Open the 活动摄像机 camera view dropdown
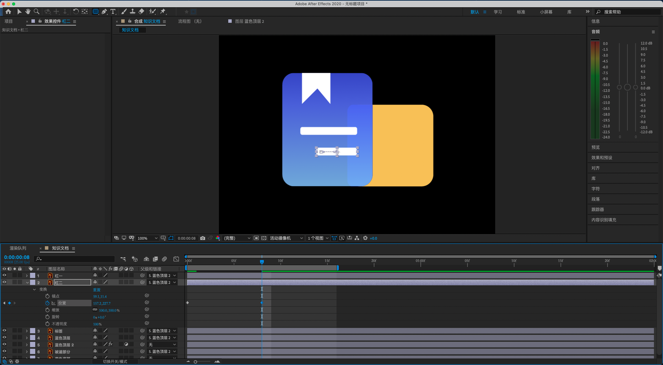This screenshot has width=663, height=365. click(x=286, y=238)
